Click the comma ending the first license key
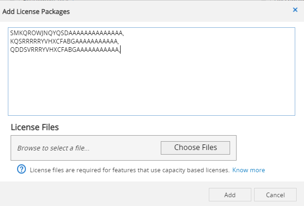Image resolution: width=304 pixels, height=206 pixels. 123,35
